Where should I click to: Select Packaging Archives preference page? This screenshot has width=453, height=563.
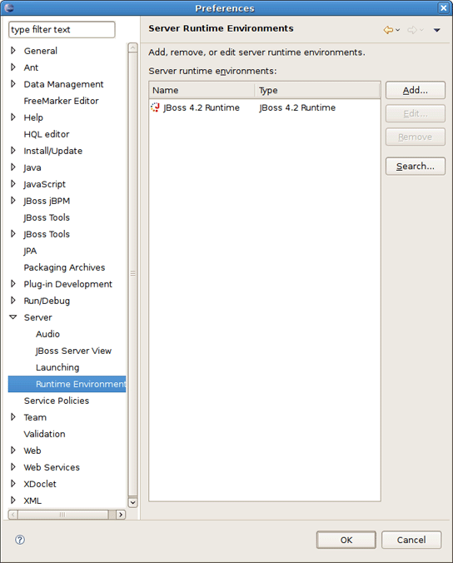[64, 267]
